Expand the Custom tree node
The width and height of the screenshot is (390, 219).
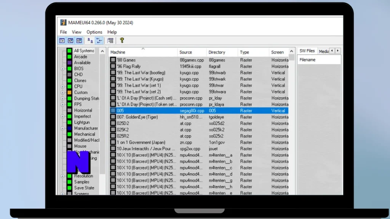click(x=62, y=93)
